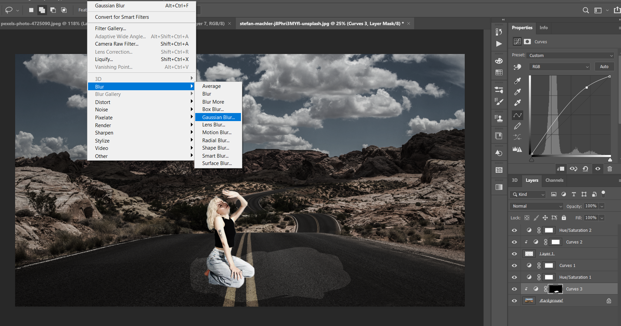
Task: Expand the Distort filter submenu
Action: tap(141, 102)
